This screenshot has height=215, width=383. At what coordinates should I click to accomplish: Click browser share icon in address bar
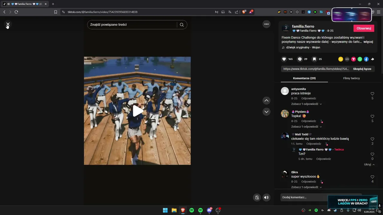tap(236, 12)
